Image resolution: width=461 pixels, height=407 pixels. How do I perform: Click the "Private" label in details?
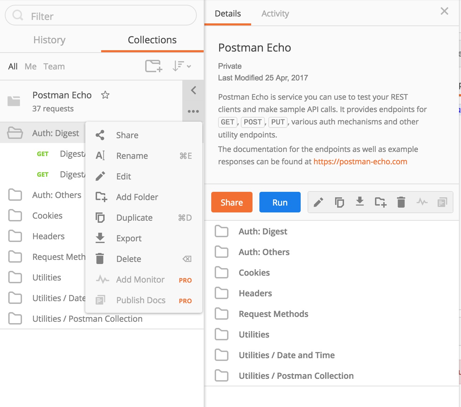pyautogui.click(x=230, y=66)
